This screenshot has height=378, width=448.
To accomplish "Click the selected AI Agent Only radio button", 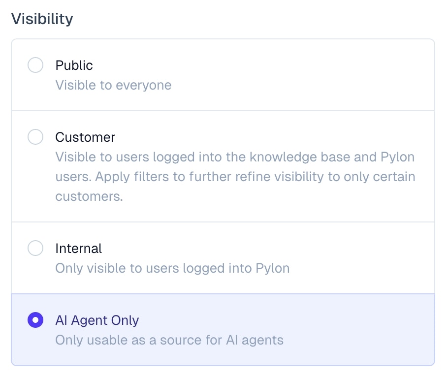I will coord(35,320).
